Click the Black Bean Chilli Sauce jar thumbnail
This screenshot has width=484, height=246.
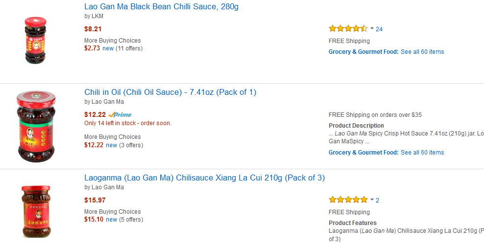[35, 40]
